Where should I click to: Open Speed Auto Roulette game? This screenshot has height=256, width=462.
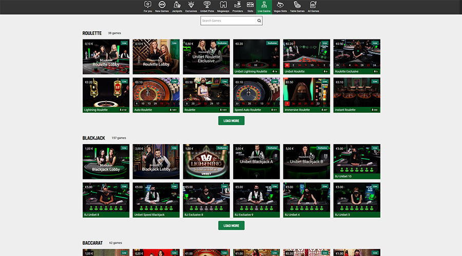pyautogui.click(x=256, y=95)
